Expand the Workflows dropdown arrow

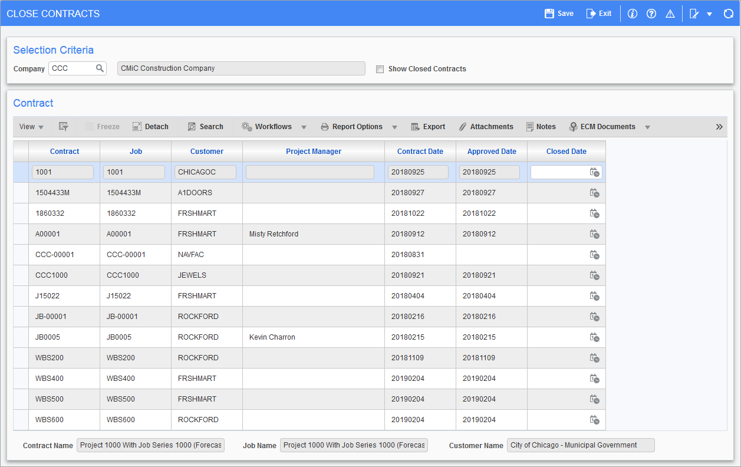304,127
